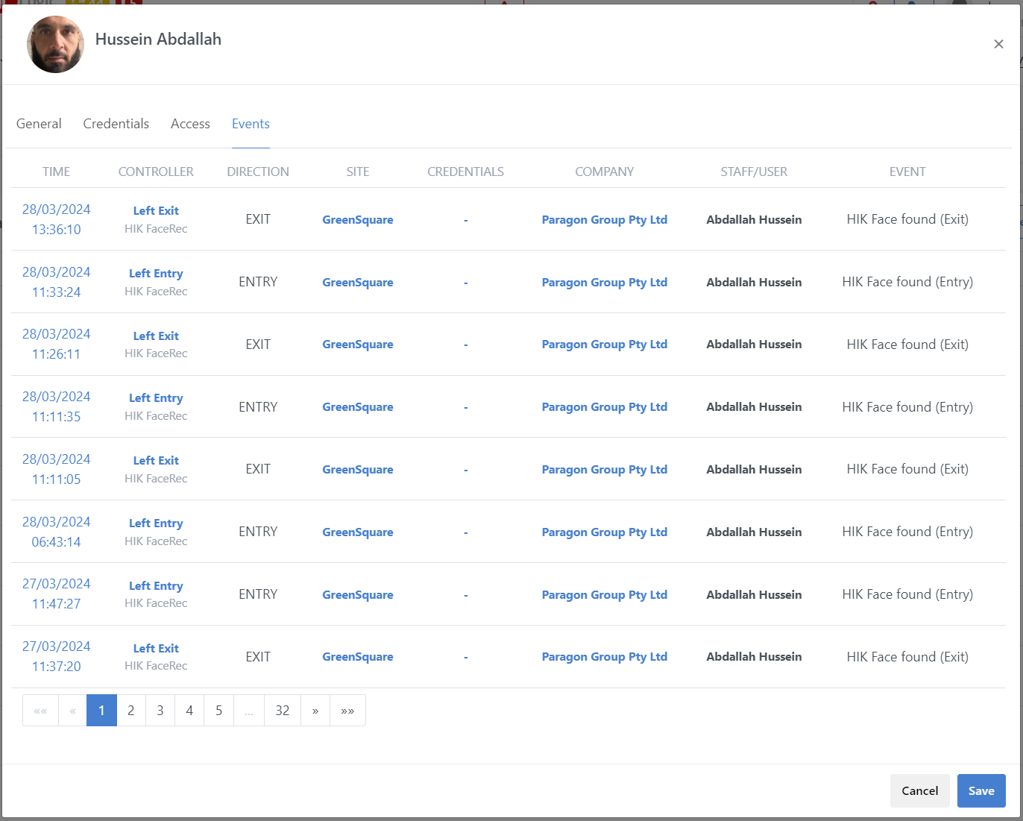The height and width of the screenshot is (821, 1023).
Task: Click the pagination ellipsis button
Action: pyautogui.click(x=249, y=711)
